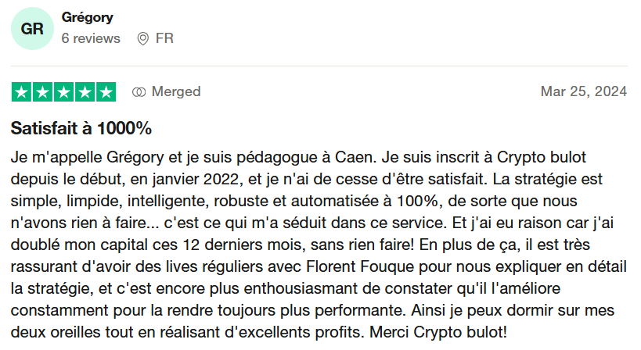View the reviewer's 6 reviews count
641x350 pixels.
click(x=91, y=38)
